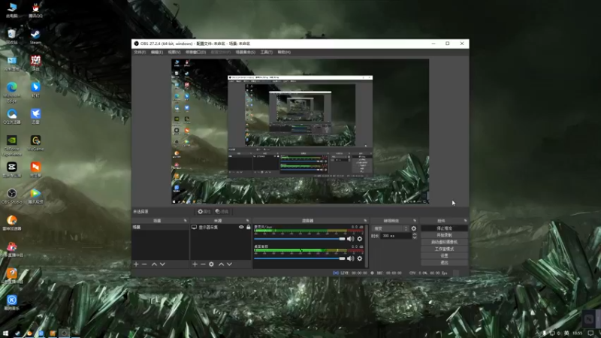The width and height of the screenshot is (601, 338).
Task: Open the Tencent QQ desktop shortcut
Action: click(35, 11)
